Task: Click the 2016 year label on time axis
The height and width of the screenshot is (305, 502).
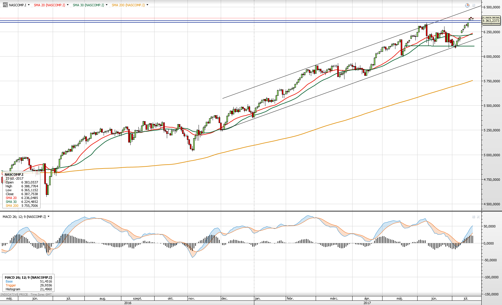Action: tap(128, 303)
